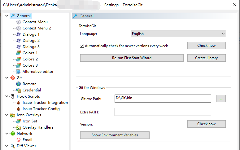Select Icon Set label in tree
The image size is (240, 150).
coord(30,121)
